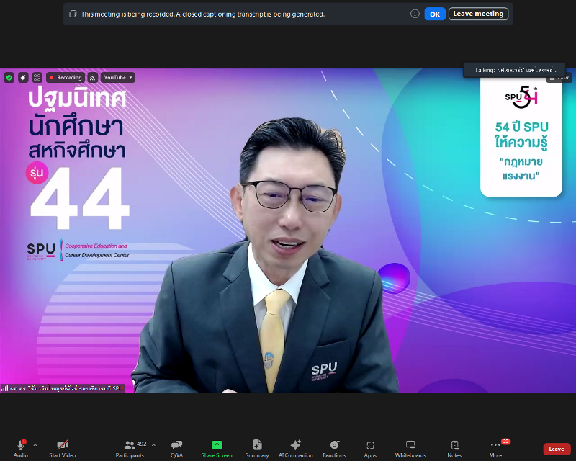
Task: Dismiss recording notice with OK
Action: [435, 14]
